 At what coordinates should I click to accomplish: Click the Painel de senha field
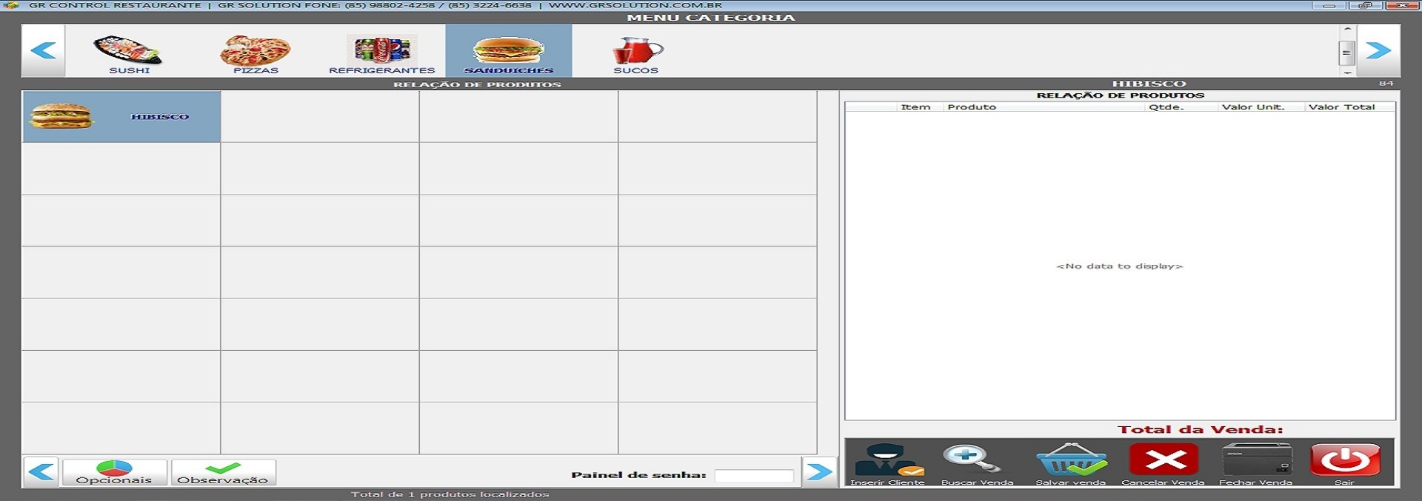point(753,476)
